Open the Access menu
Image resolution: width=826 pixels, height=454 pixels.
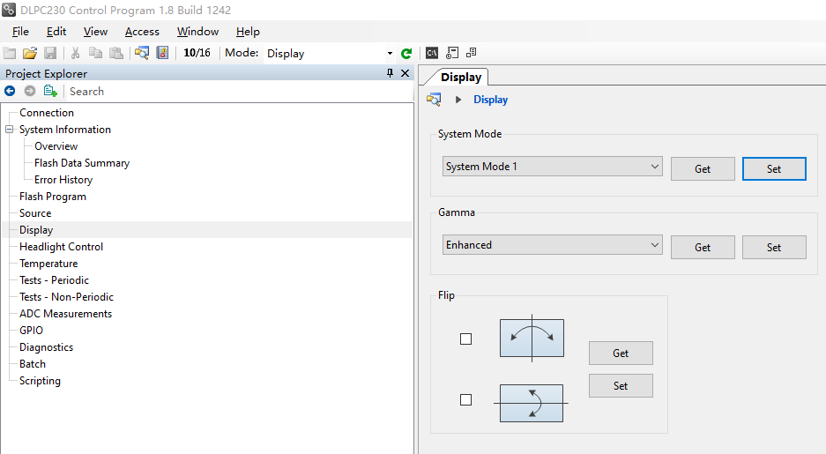pyautogui.click(x=142, y=32)
